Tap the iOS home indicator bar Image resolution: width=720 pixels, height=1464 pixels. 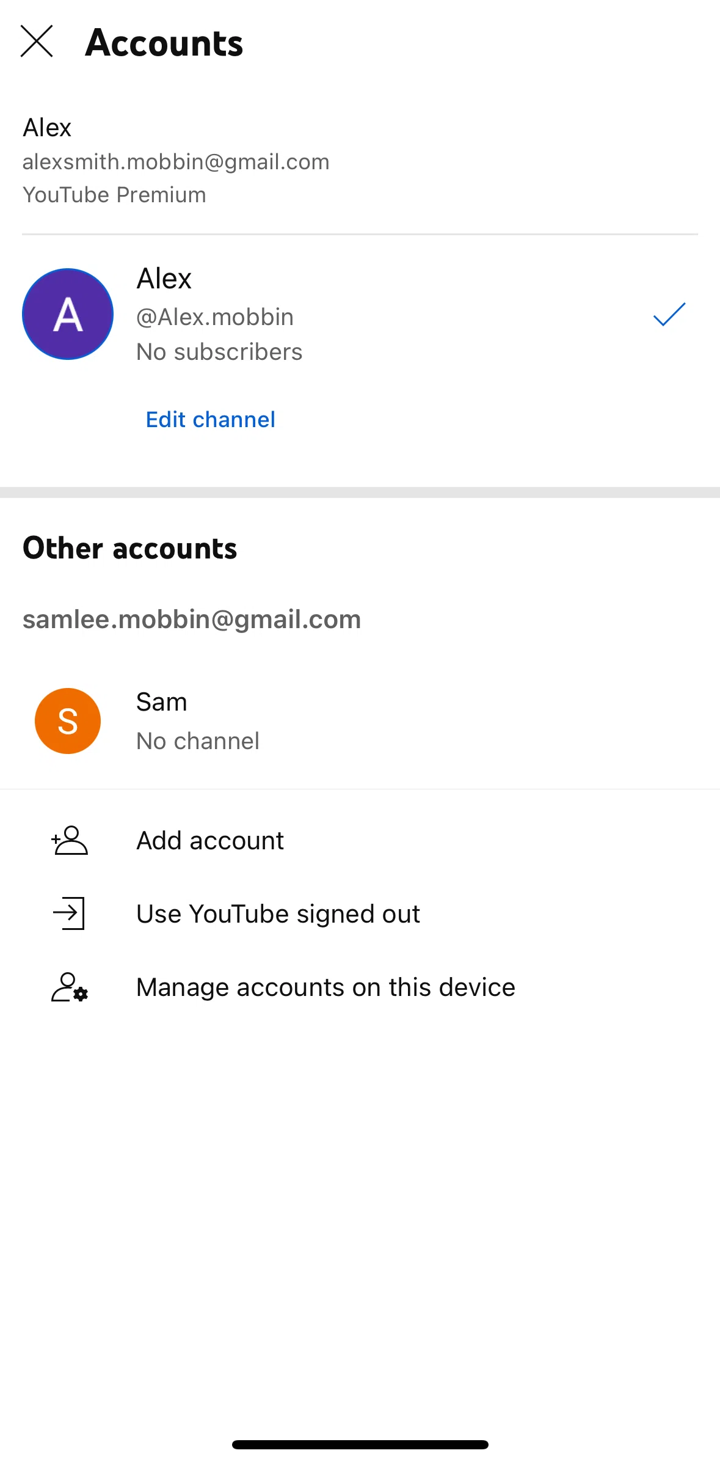point(360,1444)
